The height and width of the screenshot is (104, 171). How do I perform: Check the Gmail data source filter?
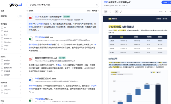2,93
